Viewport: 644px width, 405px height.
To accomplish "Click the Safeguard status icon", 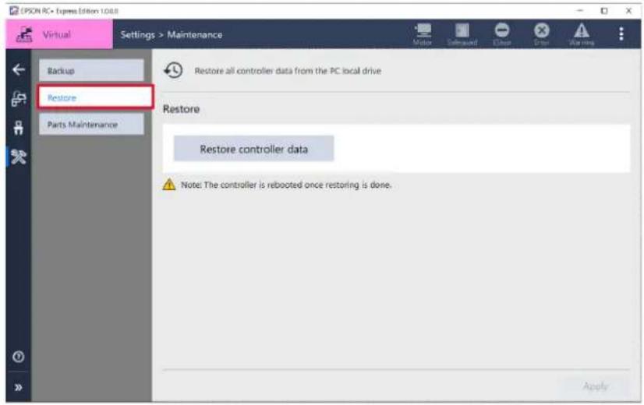I will point(462,34).
